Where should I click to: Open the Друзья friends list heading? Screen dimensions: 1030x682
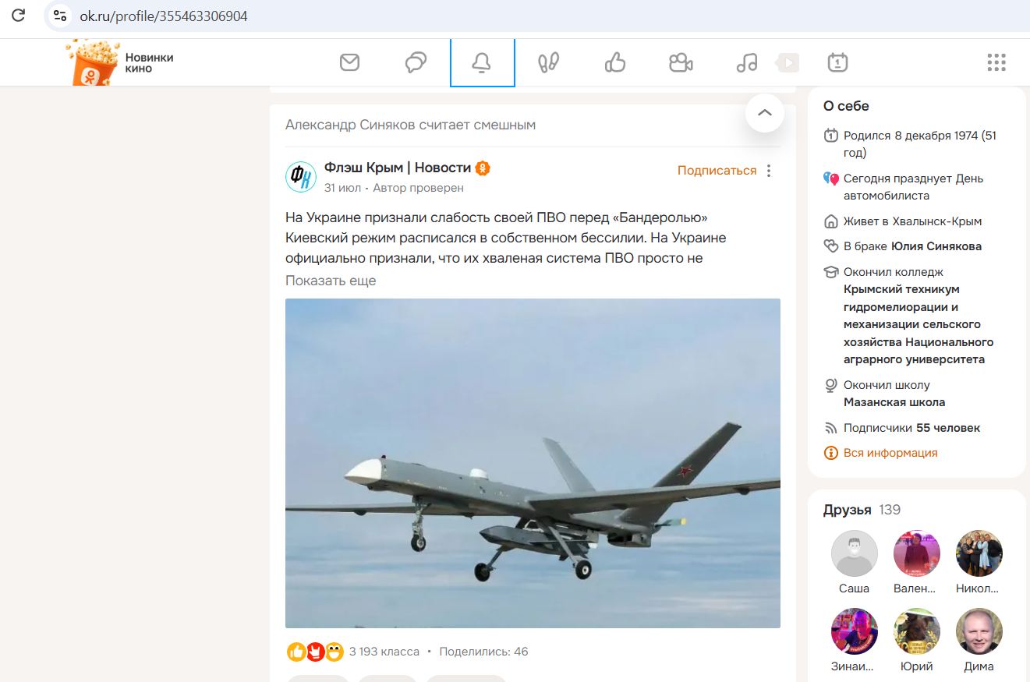tap(848, 510)
